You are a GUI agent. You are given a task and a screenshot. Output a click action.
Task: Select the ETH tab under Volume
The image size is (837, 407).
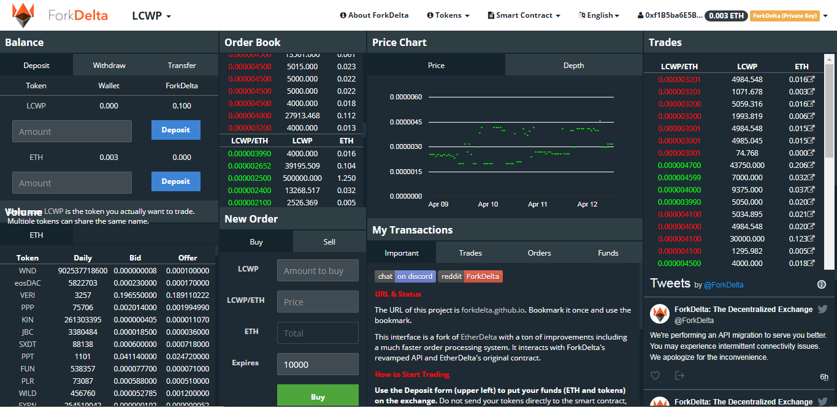37,235
